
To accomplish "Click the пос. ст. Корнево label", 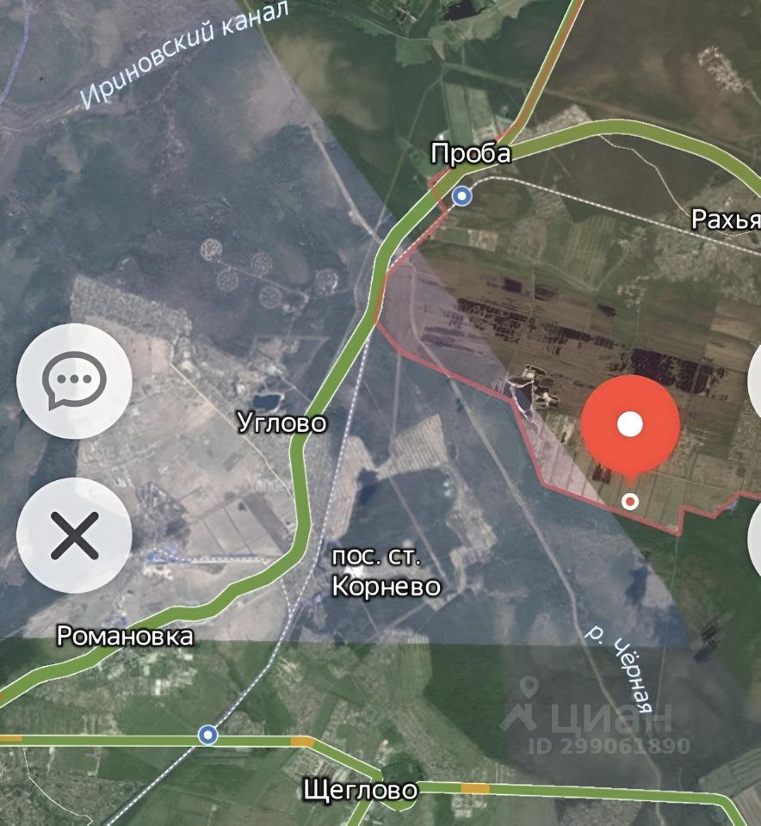I will click(387, 572).
